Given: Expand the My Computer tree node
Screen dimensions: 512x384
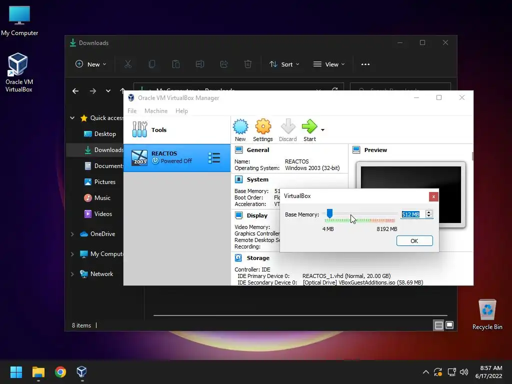Looking at the screenshot, I should click(72, 254).
